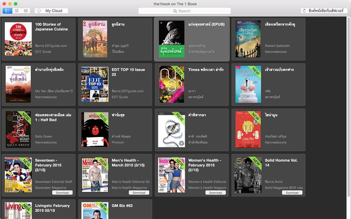Download Solid Homme Vol. 14
Viewport: 351px width, 219px height.
tap(292, 193)
